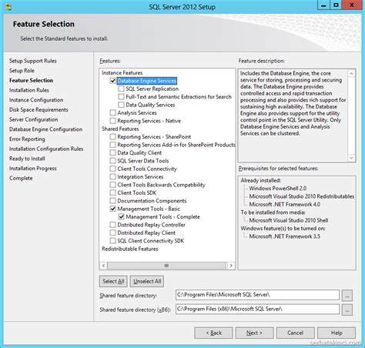This screenshot has height=348, width=365.
Task: Check Reporting Services Add-in for SharePoint Products
Action: point(112,145)
